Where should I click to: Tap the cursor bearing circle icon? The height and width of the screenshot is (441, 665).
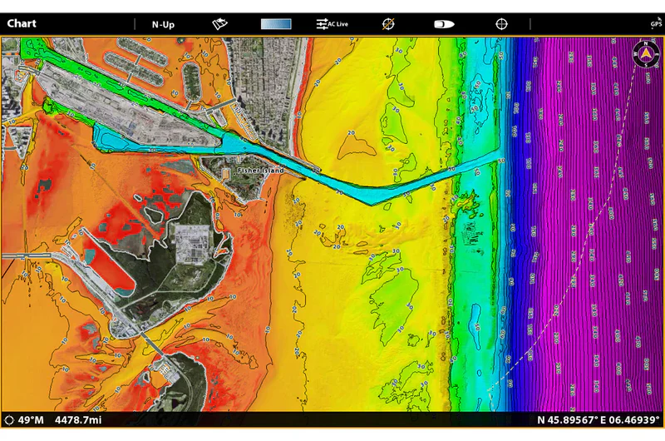click(x=9, y=420)
